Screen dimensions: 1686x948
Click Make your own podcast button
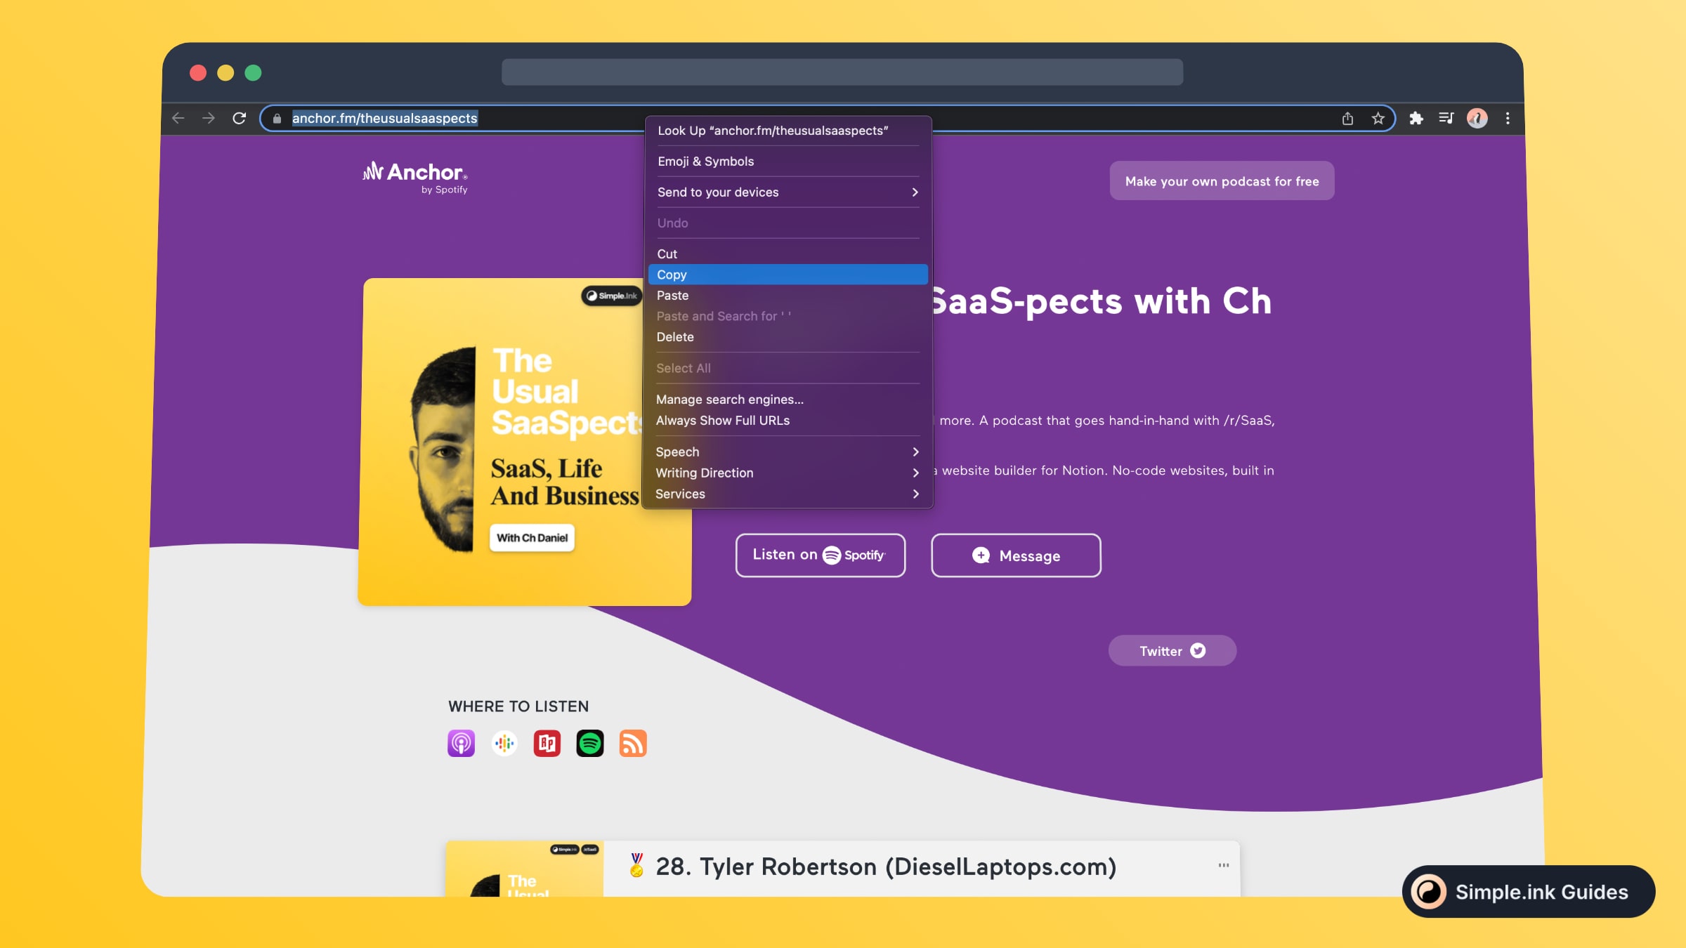(1222, 180)
